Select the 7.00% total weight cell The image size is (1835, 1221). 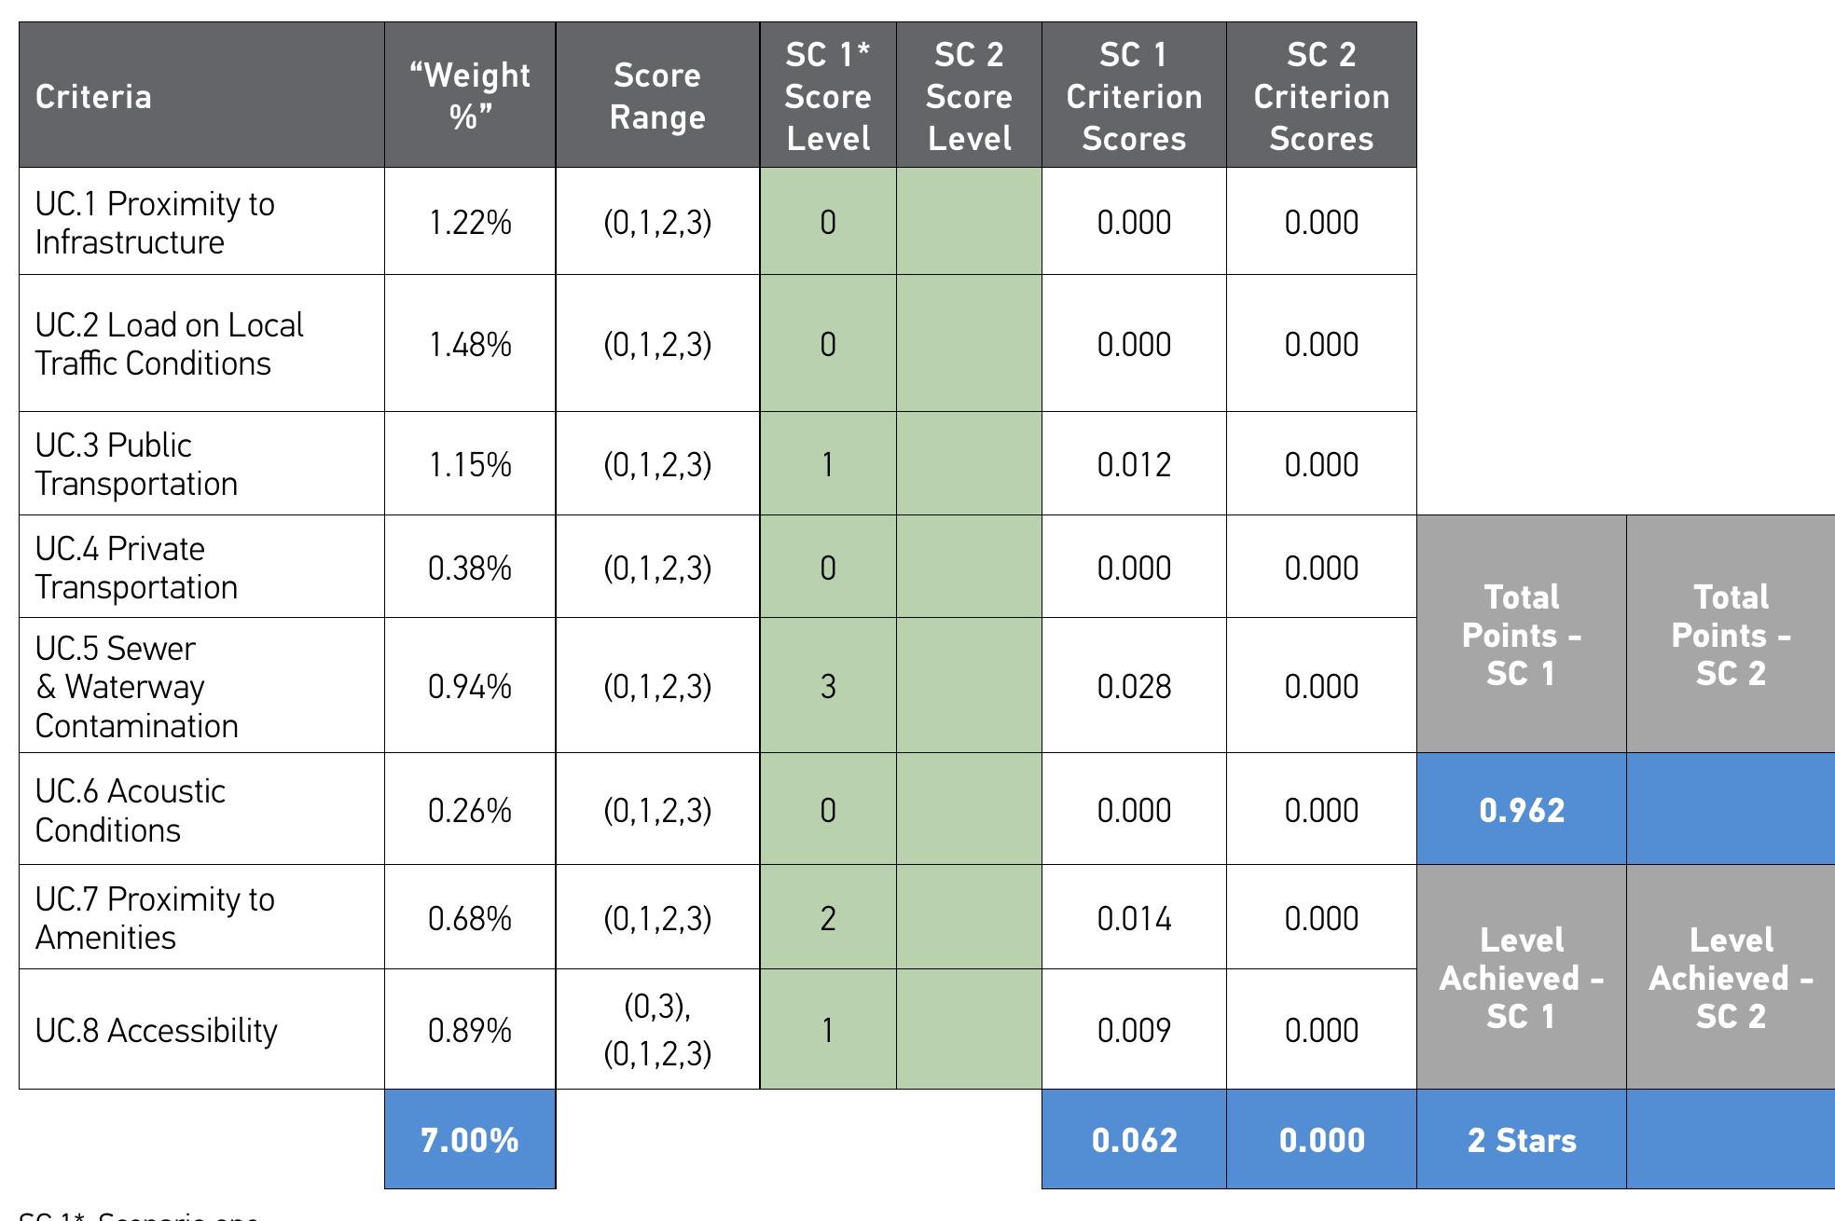[470, 1140]
